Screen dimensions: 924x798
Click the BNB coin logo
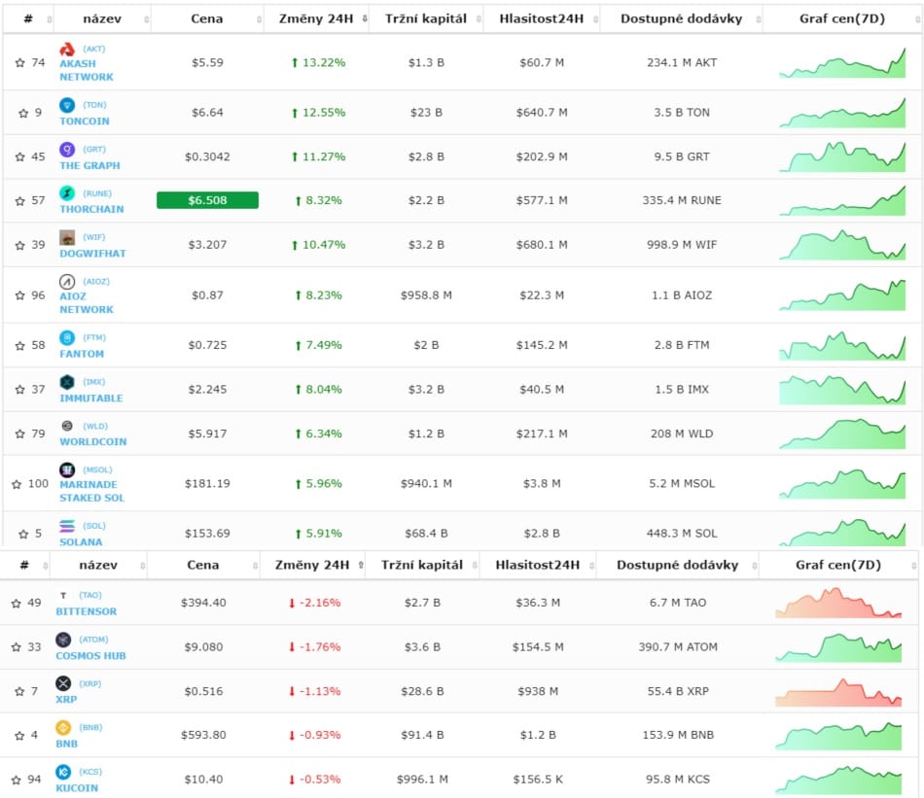pyautogui.click(x=63, y=728)
